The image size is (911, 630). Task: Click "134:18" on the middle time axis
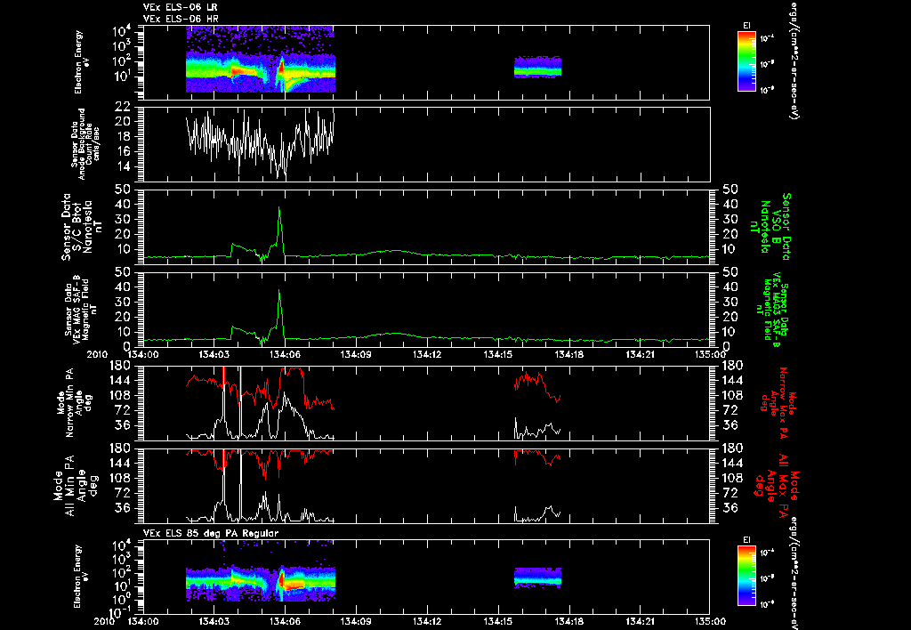568,354
